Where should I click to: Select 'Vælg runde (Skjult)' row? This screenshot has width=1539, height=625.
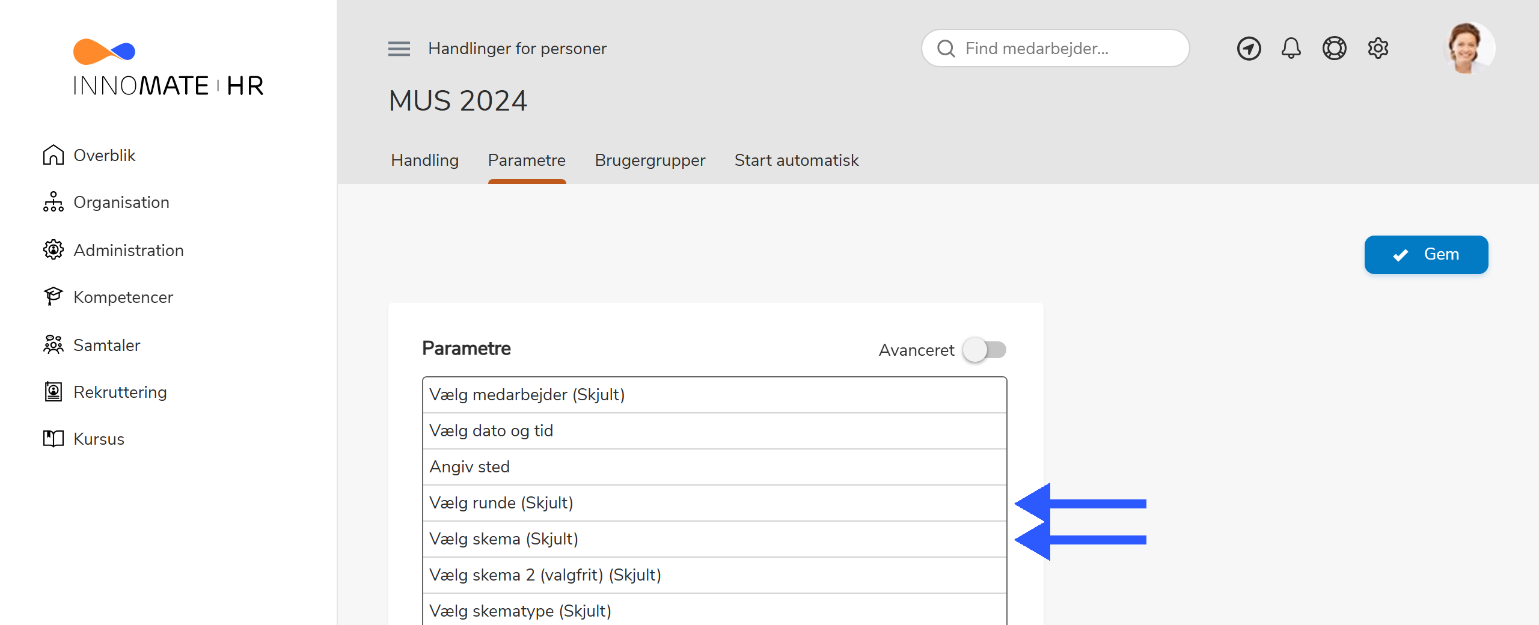pos(714,503)
